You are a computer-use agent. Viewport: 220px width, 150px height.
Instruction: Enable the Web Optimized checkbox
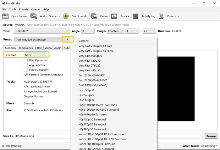coord(26,60)
